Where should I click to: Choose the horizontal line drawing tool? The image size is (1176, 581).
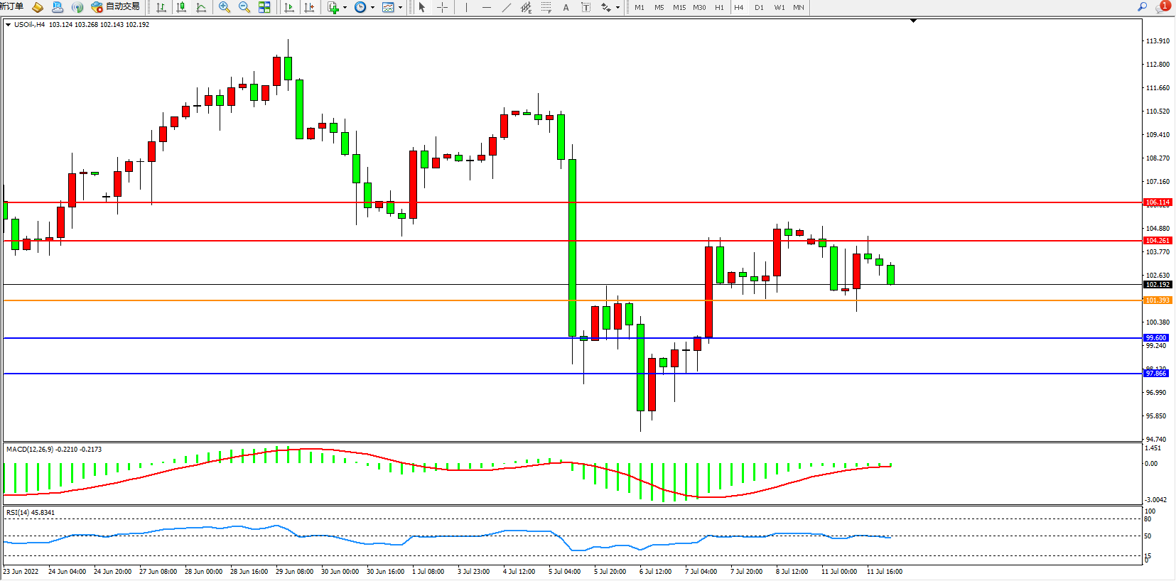pyautogui.click(x=486, y=7)
